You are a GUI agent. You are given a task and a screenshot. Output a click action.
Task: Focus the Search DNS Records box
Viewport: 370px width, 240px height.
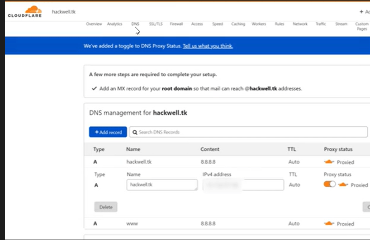(x=249, y=132)
